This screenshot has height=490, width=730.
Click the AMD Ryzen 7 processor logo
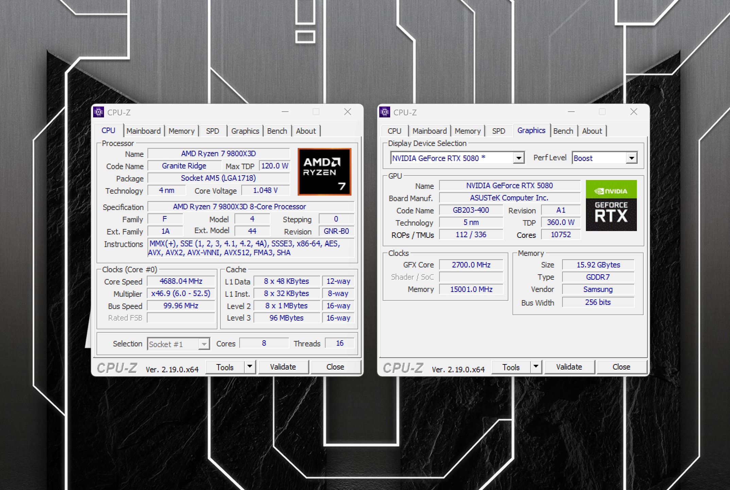(324, 172)
